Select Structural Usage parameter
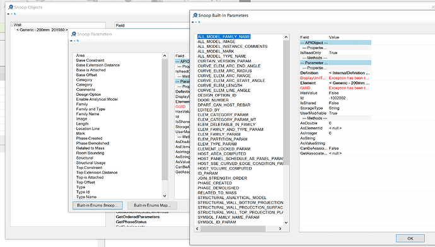 pyautogui.click(x=91, y=163)
